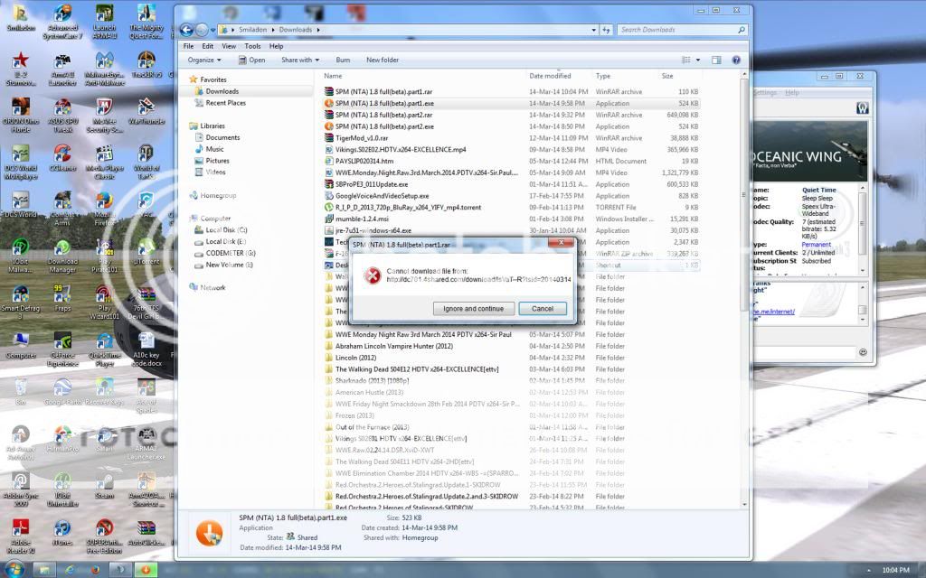Click the TeamSpeak chat input box

point(805,352)
